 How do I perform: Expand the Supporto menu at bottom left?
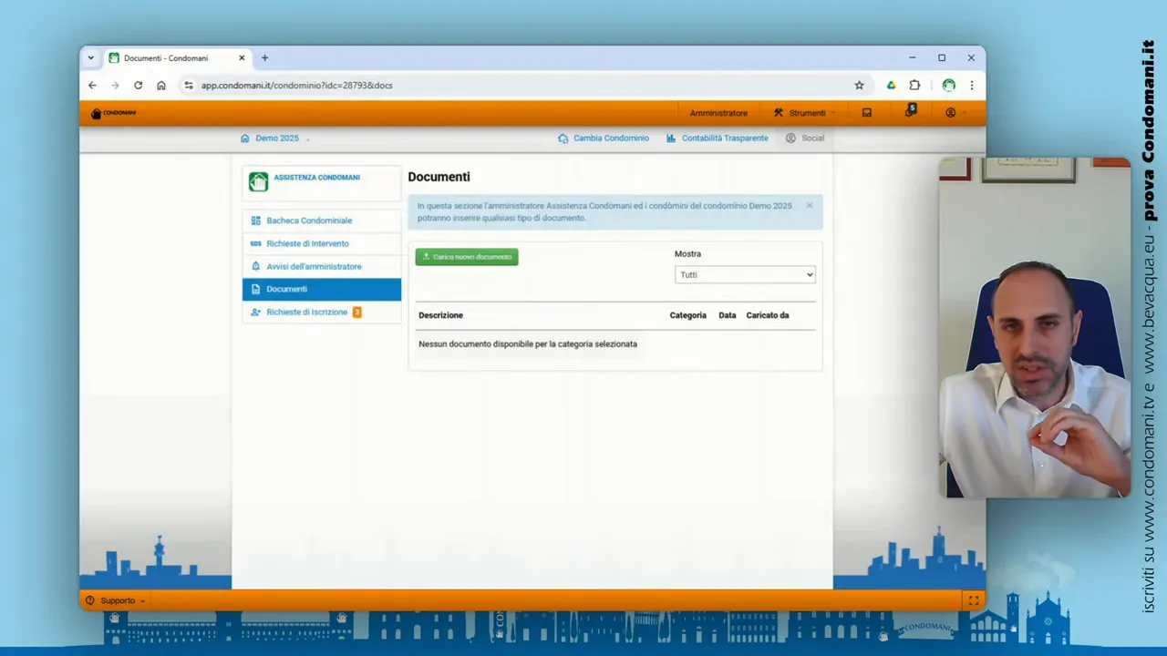coord(117,600)
